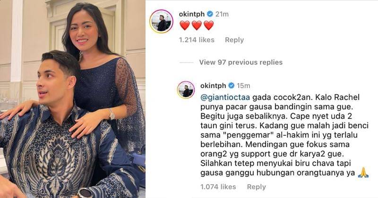378x198 pixels.
Task: View who gave 1.214 likes
Action: pos(197,40)
